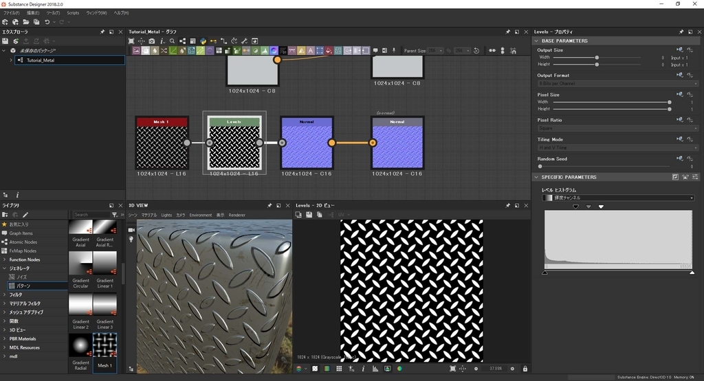Open the Tiling Mode dropdown
This screenshot has height=381, width=704.
pos(617,148)
